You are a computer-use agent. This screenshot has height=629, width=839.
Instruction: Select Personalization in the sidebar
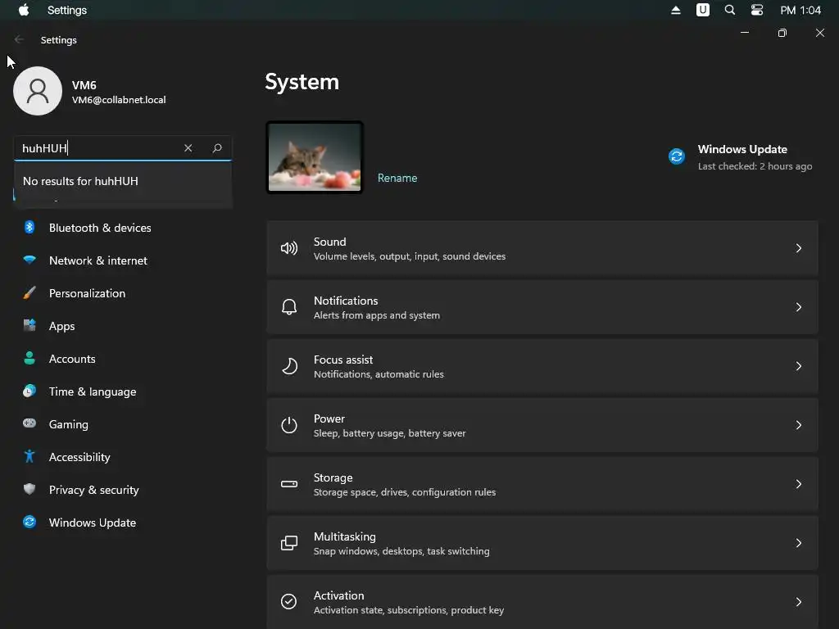click(x=123, y=293)
